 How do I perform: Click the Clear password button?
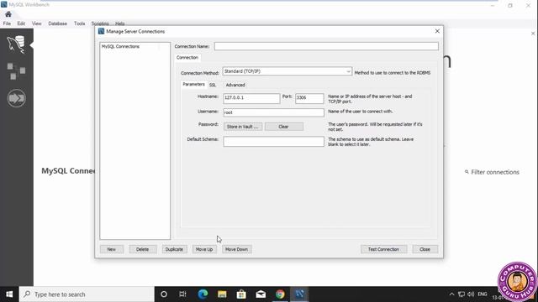pyautogui.click(x=284, y=127)
